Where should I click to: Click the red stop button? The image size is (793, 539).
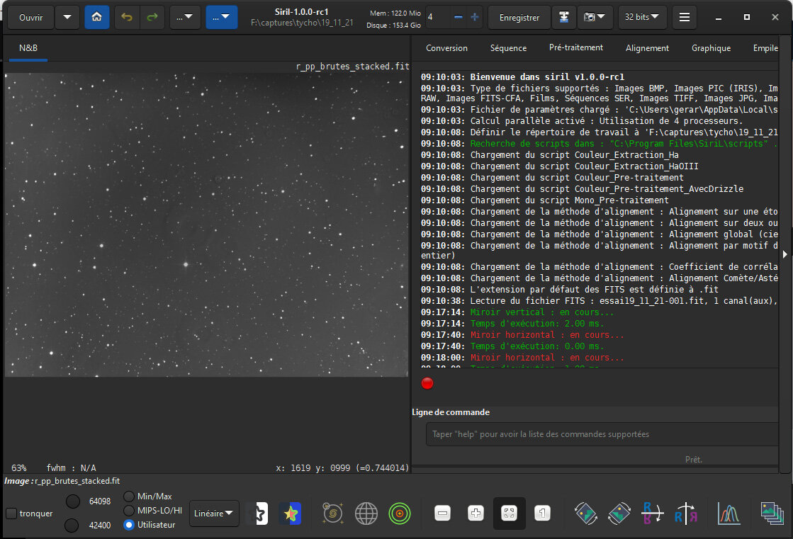pyautogui.click(x=427, y=383)
